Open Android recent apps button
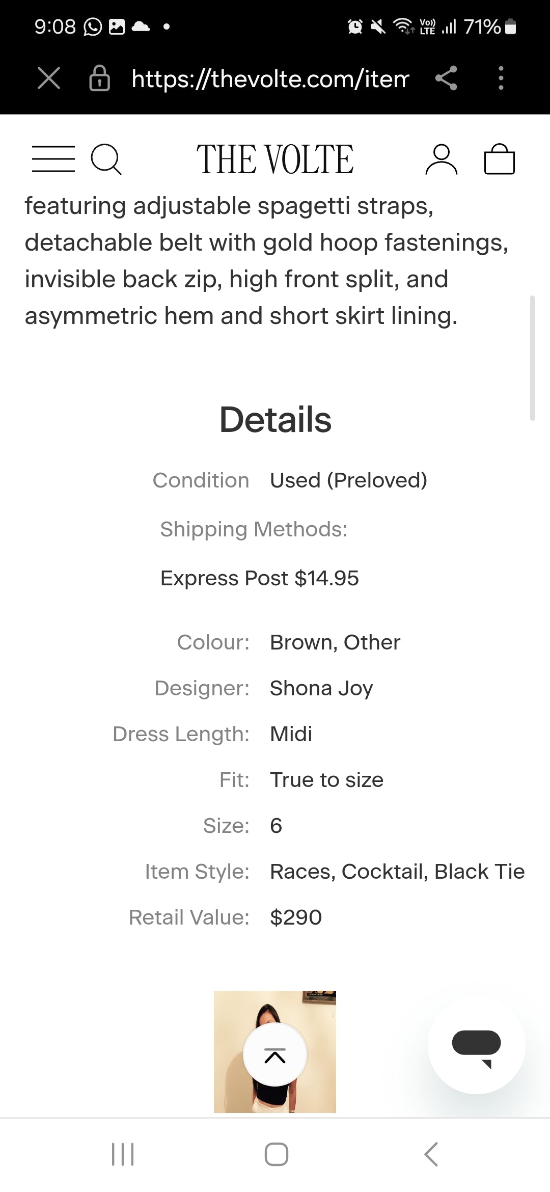Image resolution: width=550 pixels, height=1192 pixels. (x=123, y=1154)
